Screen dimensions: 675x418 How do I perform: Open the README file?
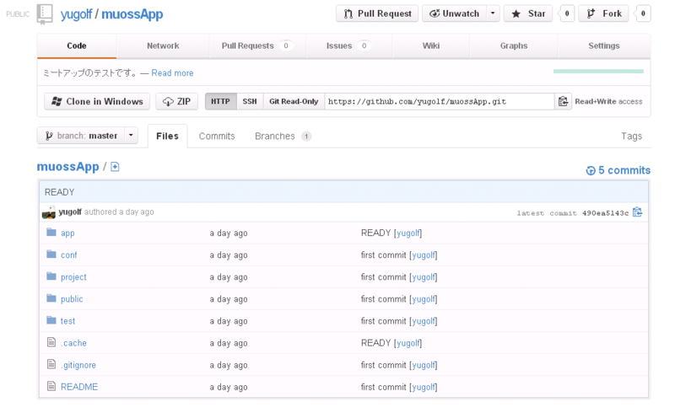coord(79,387)
